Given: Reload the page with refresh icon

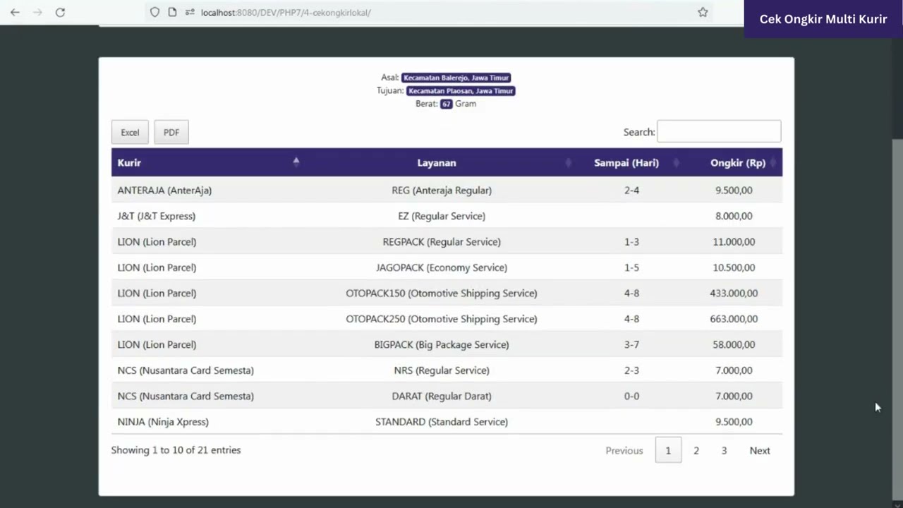Looking at the screenshot, I should tap(60, 12).
